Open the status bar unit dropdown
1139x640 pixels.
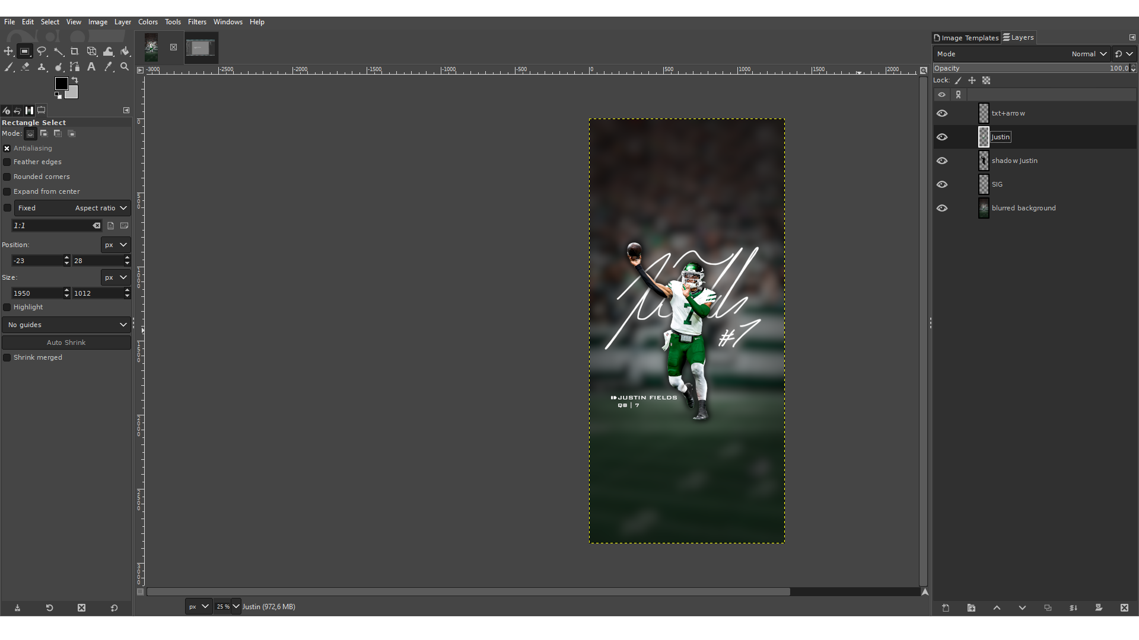(198, 607)
